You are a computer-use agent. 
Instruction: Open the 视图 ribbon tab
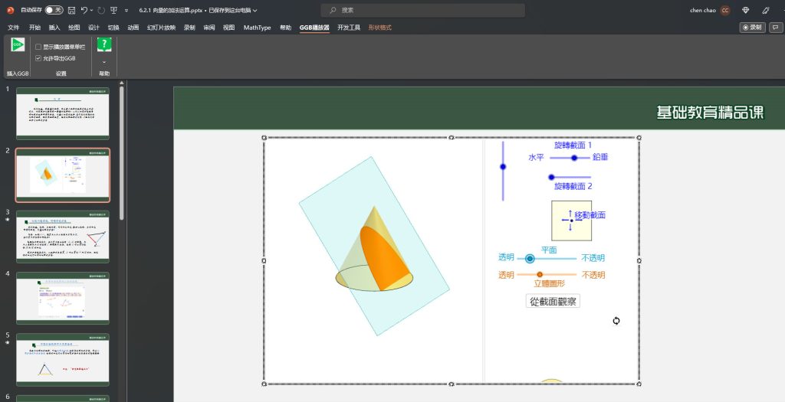228,28
